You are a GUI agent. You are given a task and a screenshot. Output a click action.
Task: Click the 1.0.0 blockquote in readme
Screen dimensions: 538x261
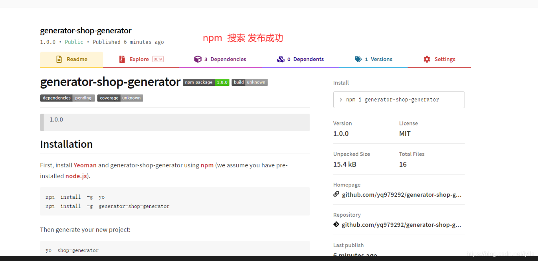pyautogui.click(x=175, y=122)
